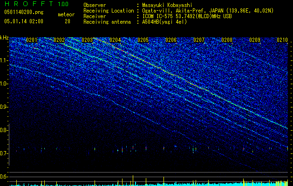
Task: Select the A504HB(yagi 4el) antenna text
Action: pyautogui.click(x=164, y=22)
